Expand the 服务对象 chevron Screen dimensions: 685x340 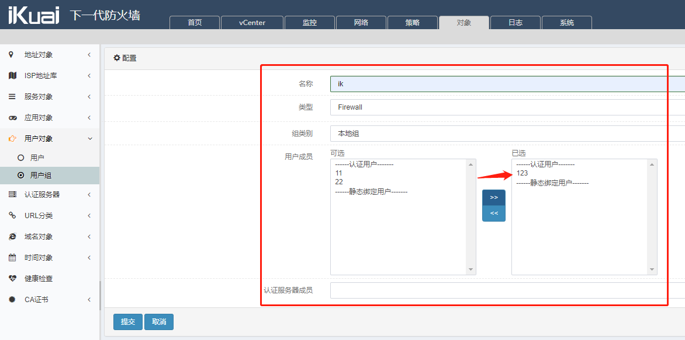point(89,97)
